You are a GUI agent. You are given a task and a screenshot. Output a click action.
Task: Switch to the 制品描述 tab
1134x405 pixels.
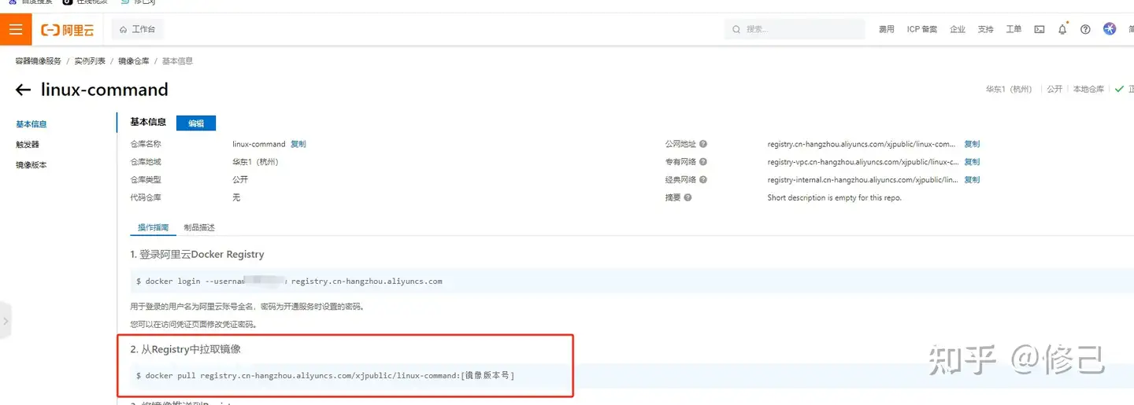[x=199, y=227]
